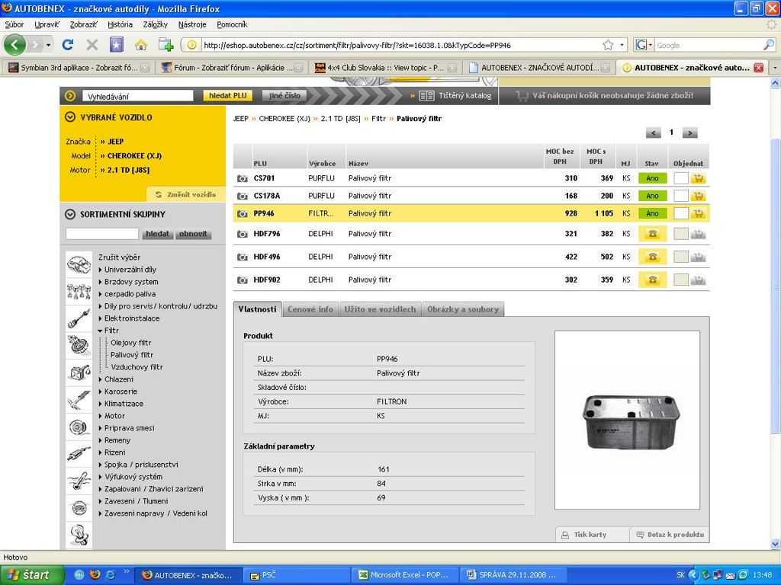The width and height of the screenshot is (781, 585).
Task: Switch to Microsoft Excel taskbar item
Action: (x=404, y=575)
